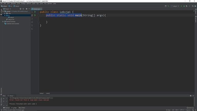197x111 pixels.
Task: Open Search Everywhere magnifier icon
Action: 193,6
